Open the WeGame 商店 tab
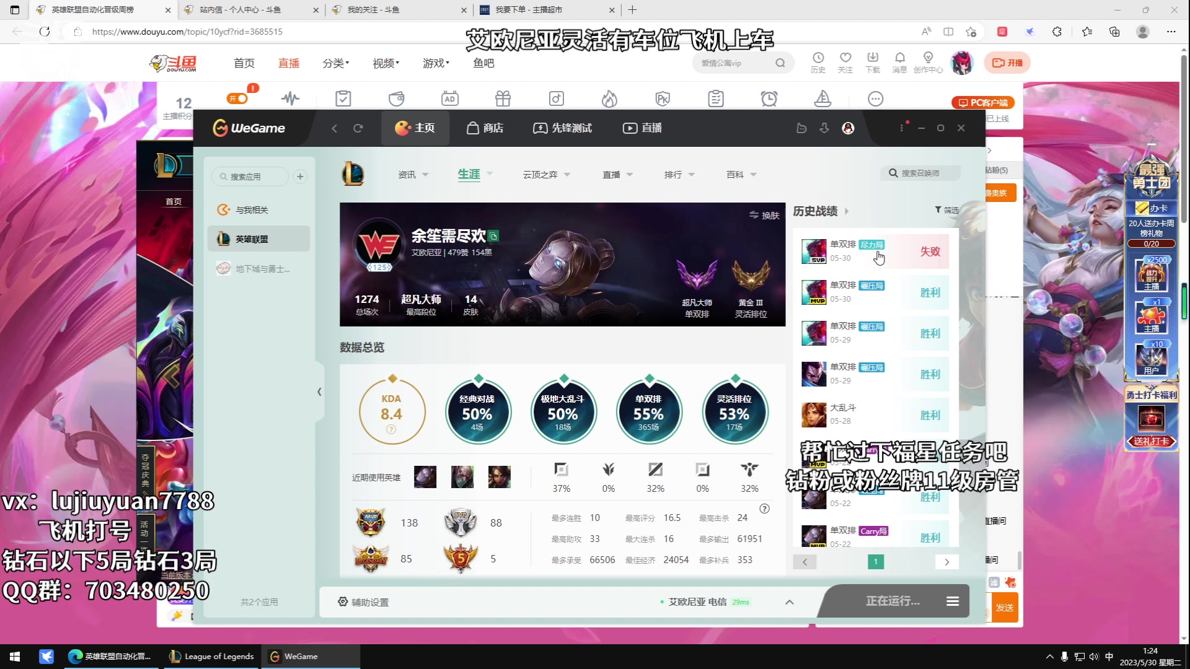This screenshot has width=1190, height=669. [485, 128]
